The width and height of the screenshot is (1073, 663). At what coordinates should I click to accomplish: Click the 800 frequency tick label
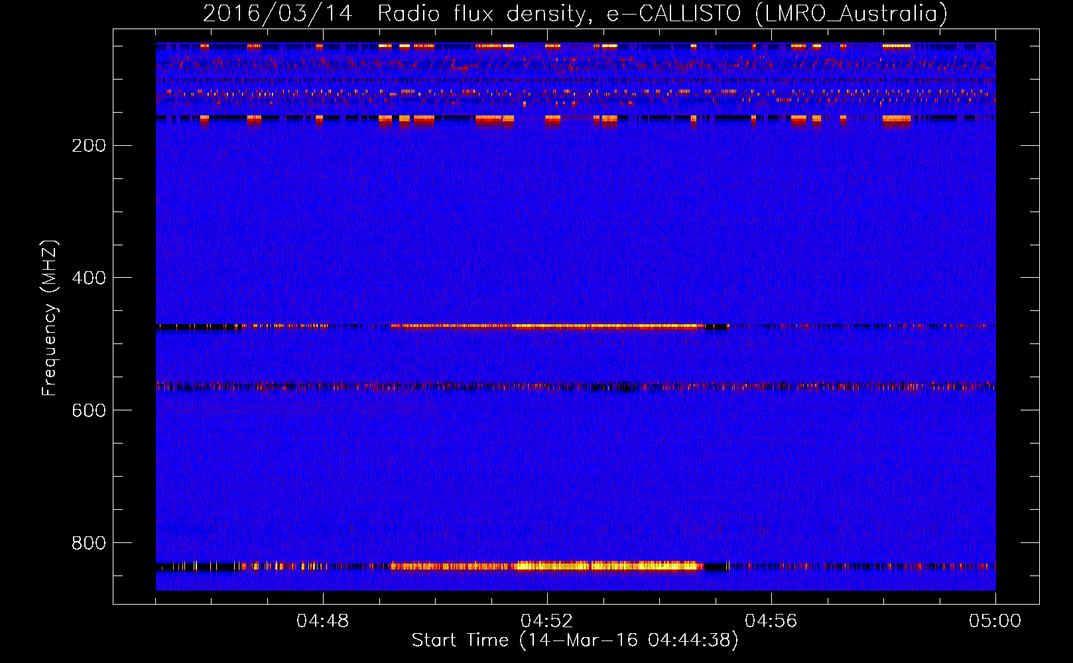click(x=88, y=543)
